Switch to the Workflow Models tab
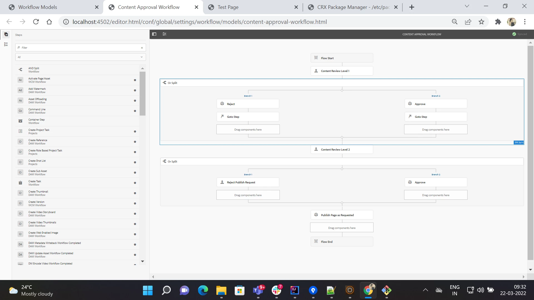The width and height of the screenshot is (534, 300). click(38, 7)
